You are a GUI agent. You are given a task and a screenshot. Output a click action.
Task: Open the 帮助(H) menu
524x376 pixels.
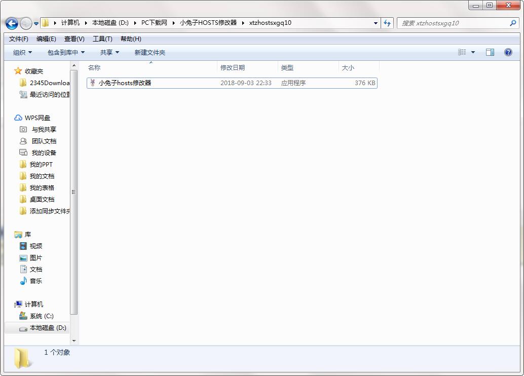pyautogui.click(x=131, y=39)
